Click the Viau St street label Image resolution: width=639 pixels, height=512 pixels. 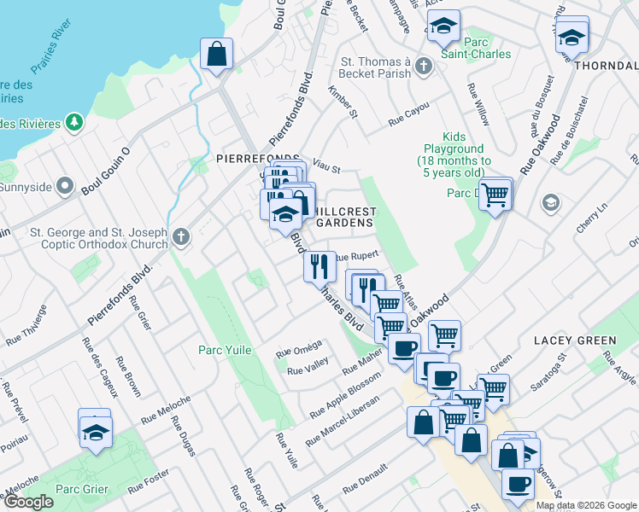[x=327, y=166]
